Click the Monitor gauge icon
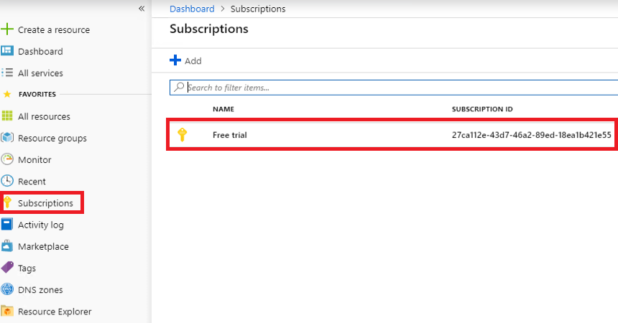 click(7, 159)
